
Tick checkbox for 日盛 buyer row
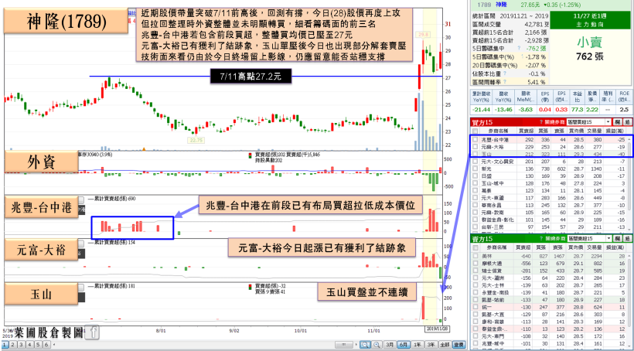tap(475, 176)
